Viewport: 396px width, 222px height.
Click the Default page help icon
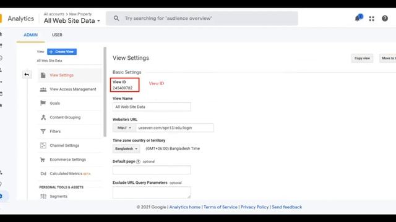pos(138,162)
